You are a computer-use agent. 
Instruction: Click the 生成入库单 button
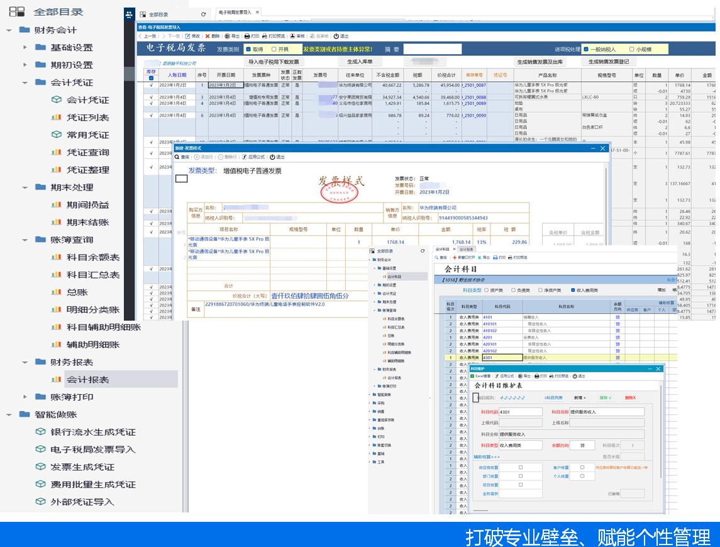(360, 62)
